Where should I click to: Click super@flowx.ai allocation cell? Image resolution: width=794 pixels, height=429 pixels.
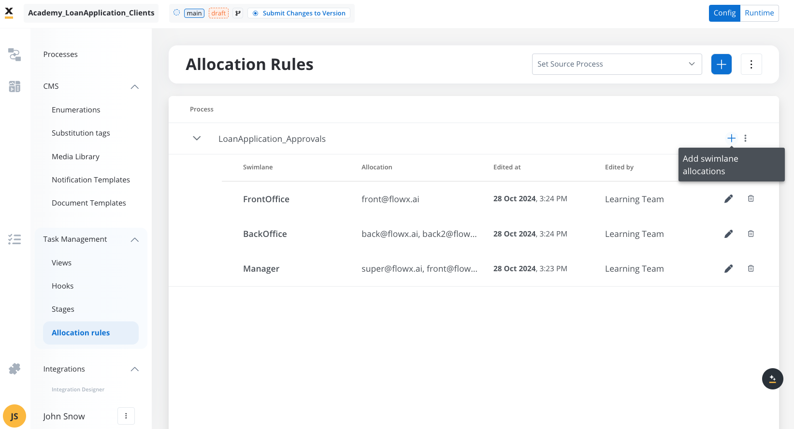point(419,269)
